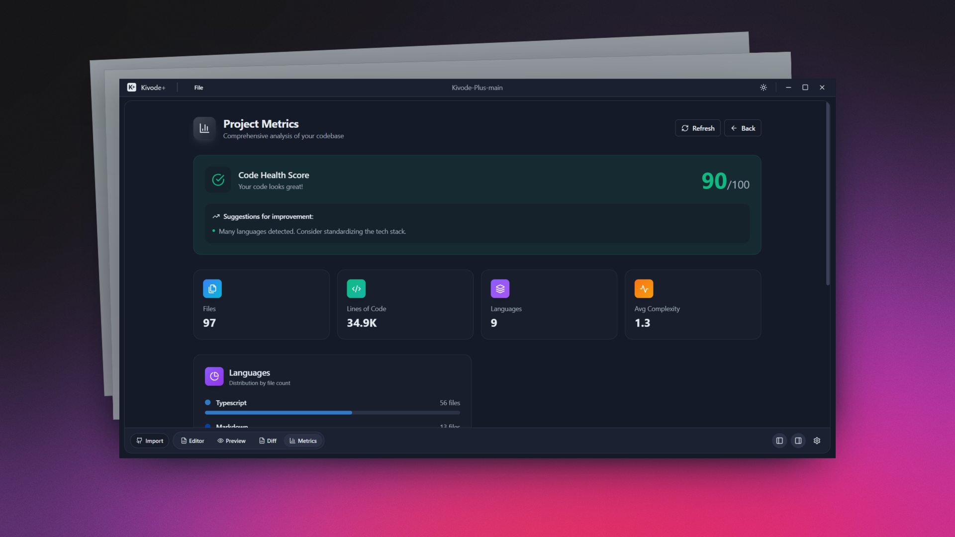The image size is (955, 537).
Task: Click the Back button
Action: pos(743,128)
